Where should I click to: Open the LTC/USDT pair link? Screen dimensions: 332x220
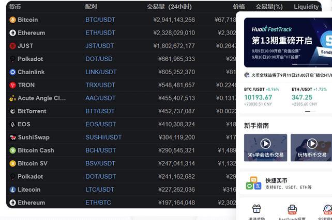pos(100,190)
